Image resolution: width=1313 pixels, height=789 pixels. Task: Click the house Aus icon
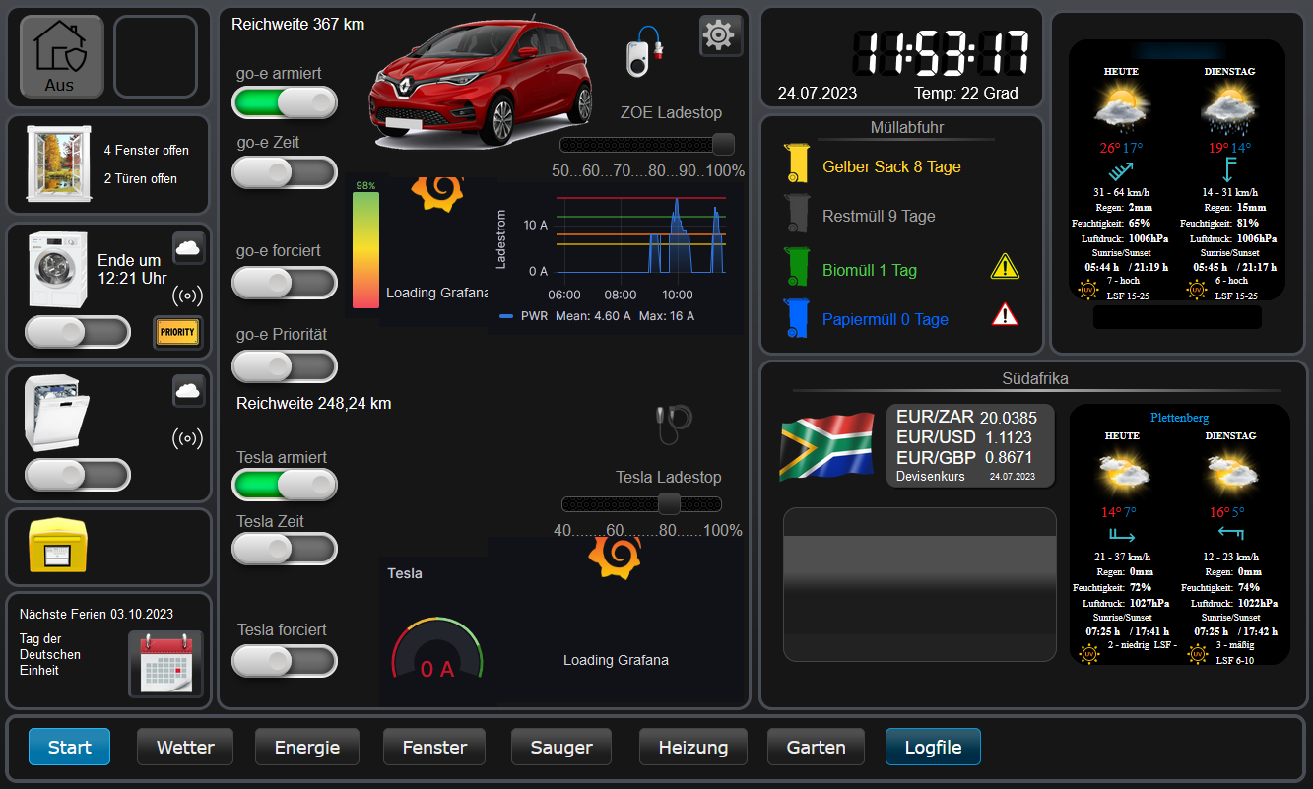pyautogui.click(x=60, y=56)
